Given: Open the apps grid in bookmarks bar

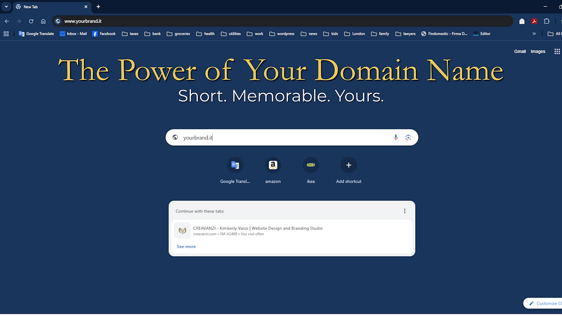Looking at the screenshot, I should click(x=6, y=34).
